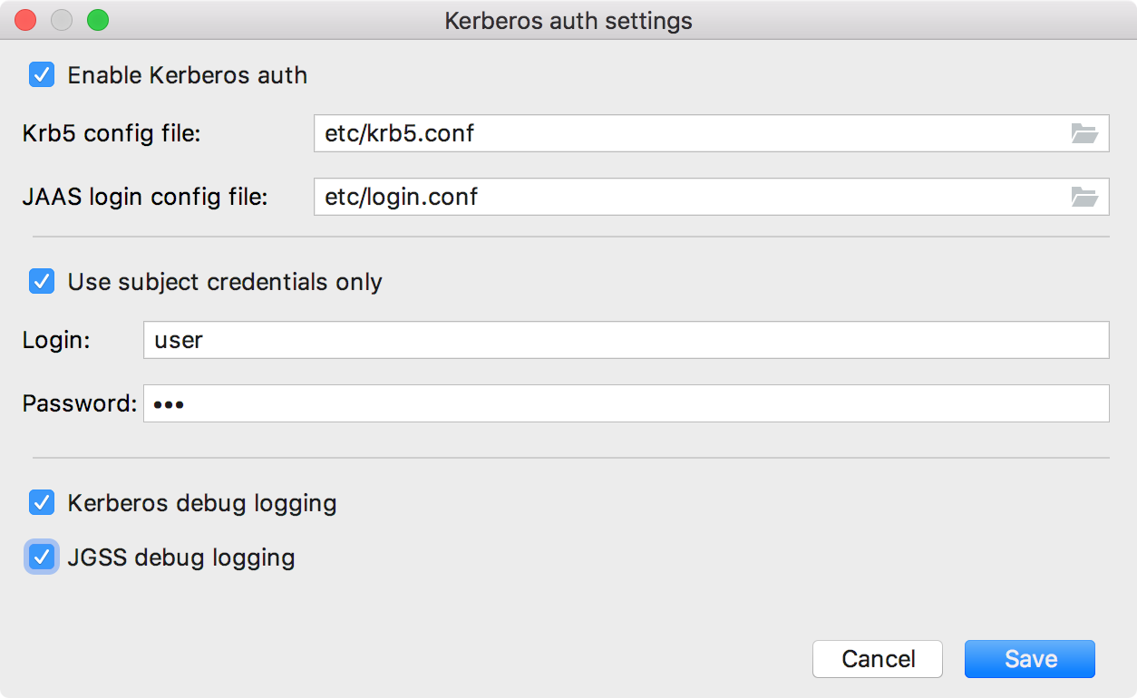Disable the Enable Kerberos auth checkbox
The image size is (1137, 698).
coord(42,75)
